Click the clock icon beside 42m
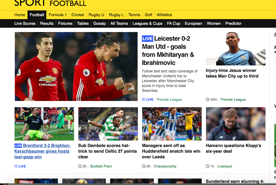Screen dimensions: 276x185 (x=208, y=100)
